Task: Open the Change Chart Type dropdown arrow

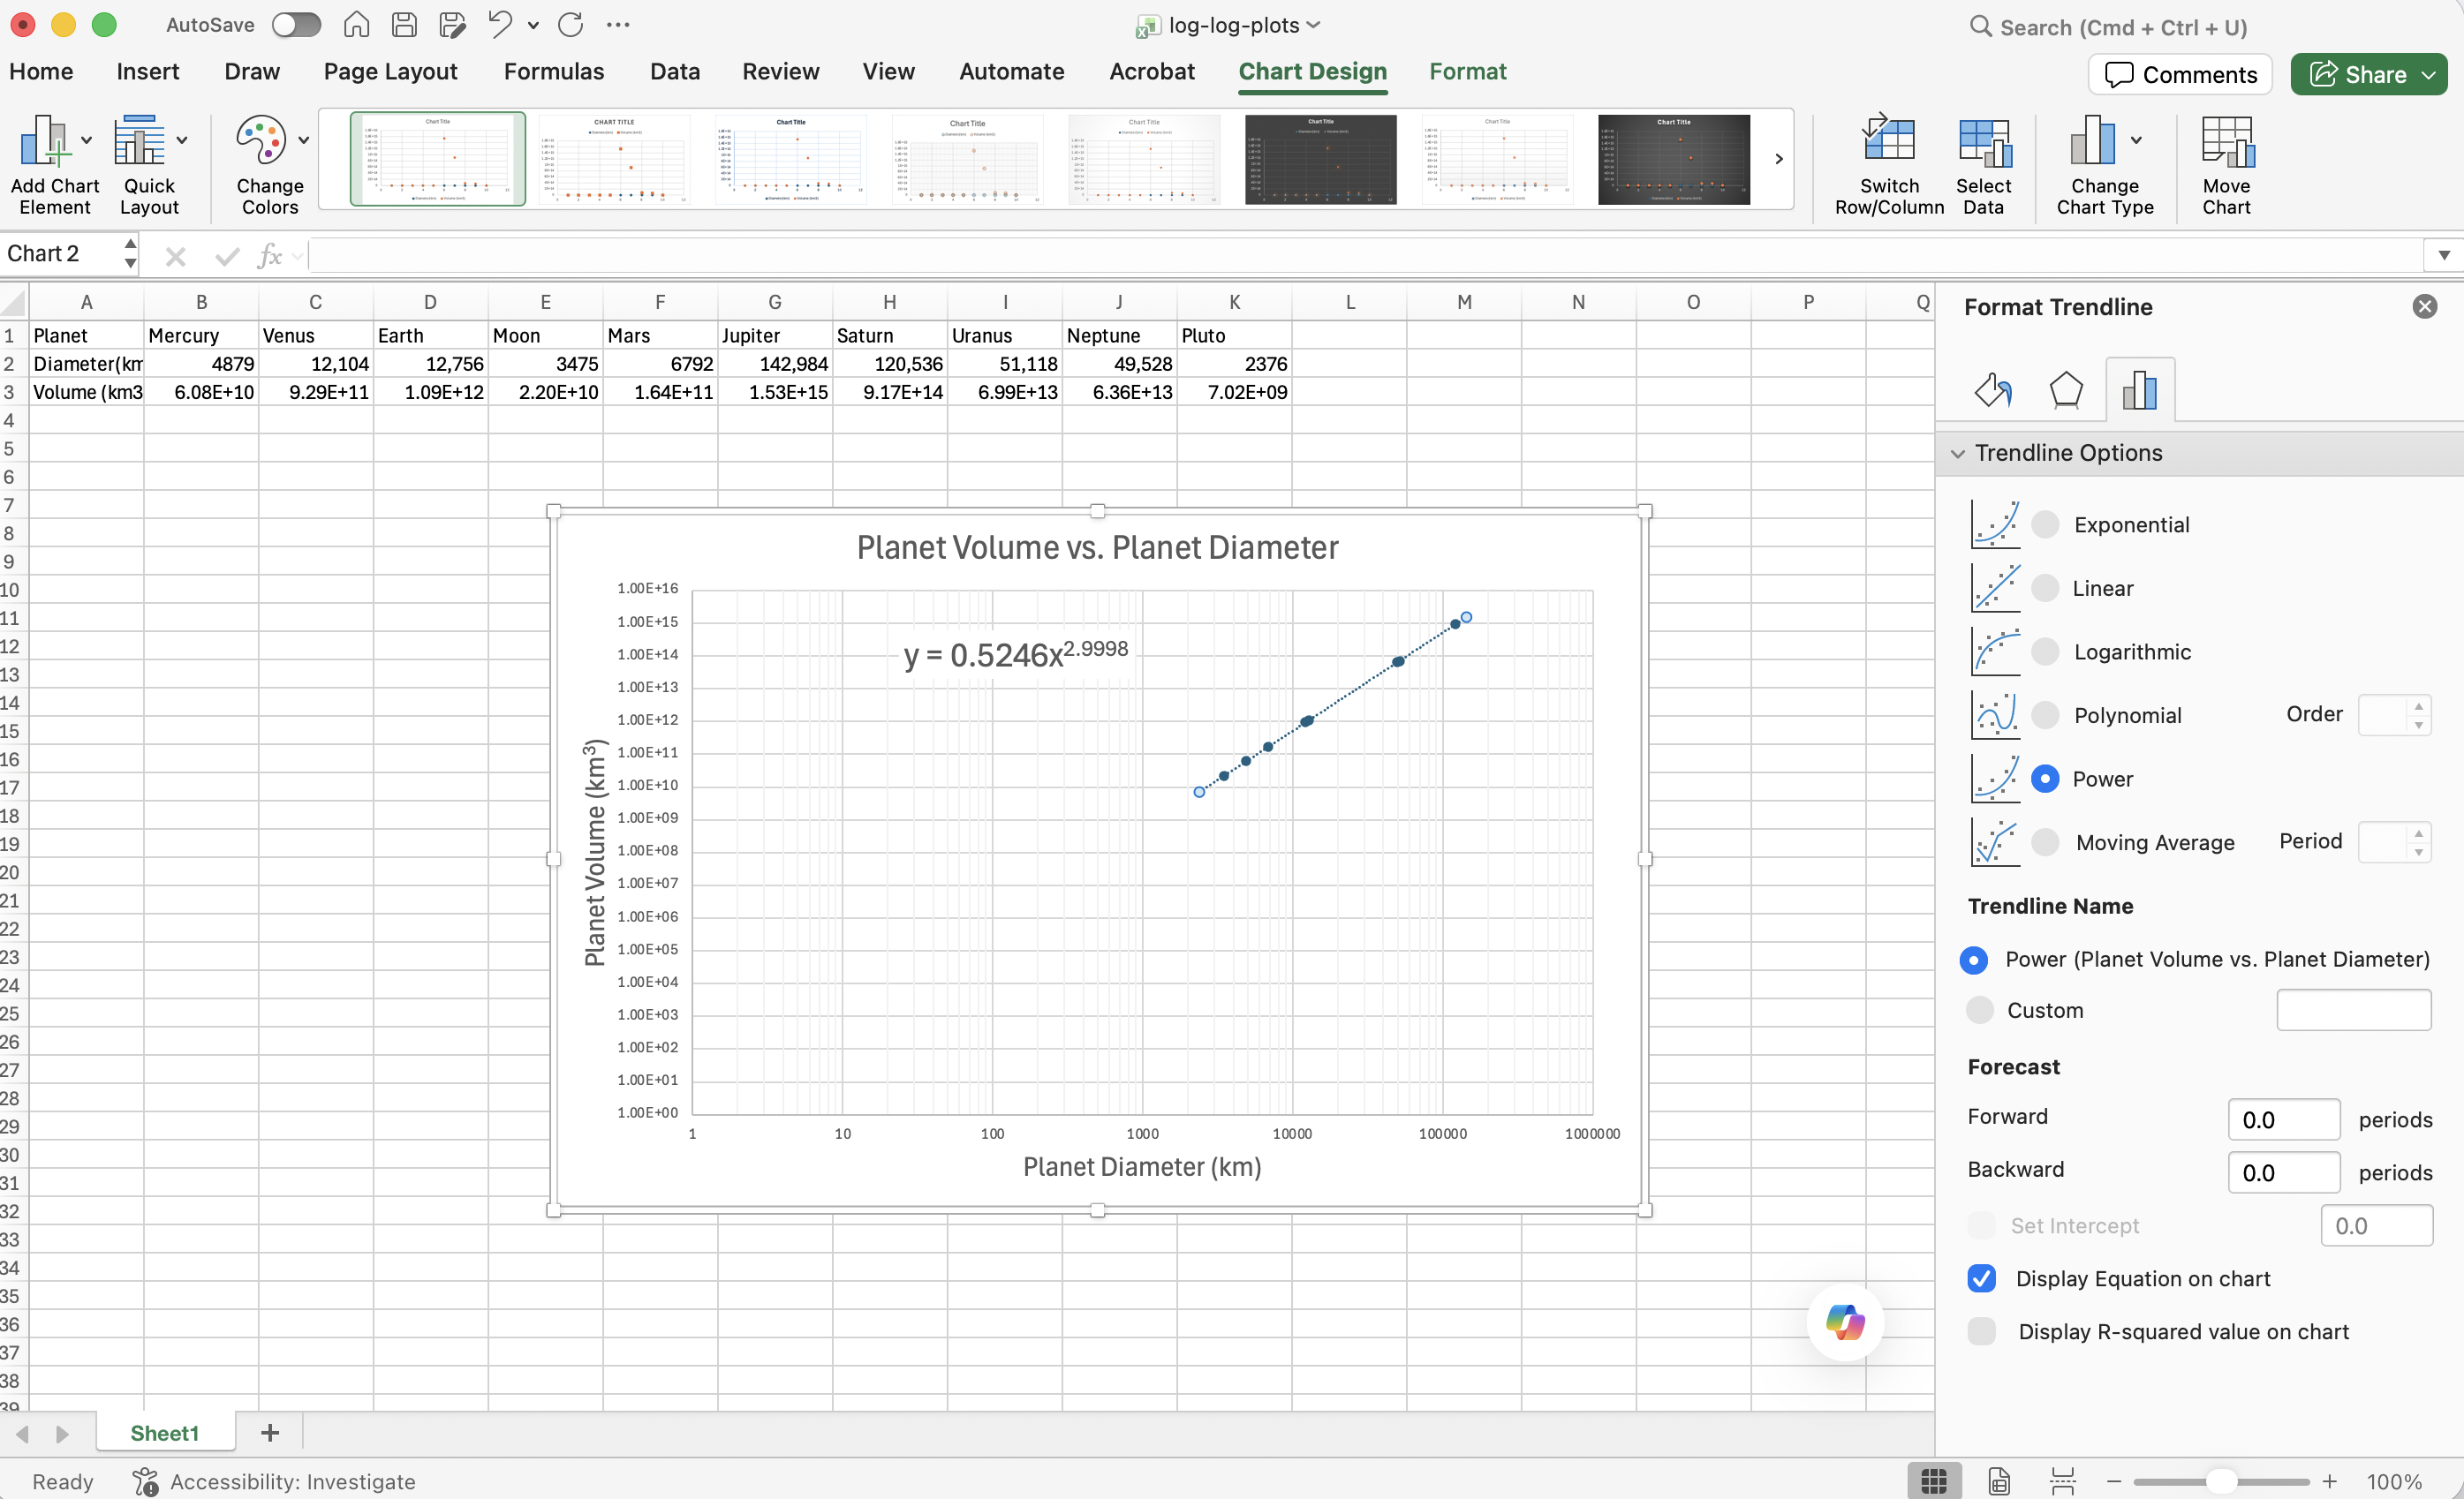Action: (2136, 139)
